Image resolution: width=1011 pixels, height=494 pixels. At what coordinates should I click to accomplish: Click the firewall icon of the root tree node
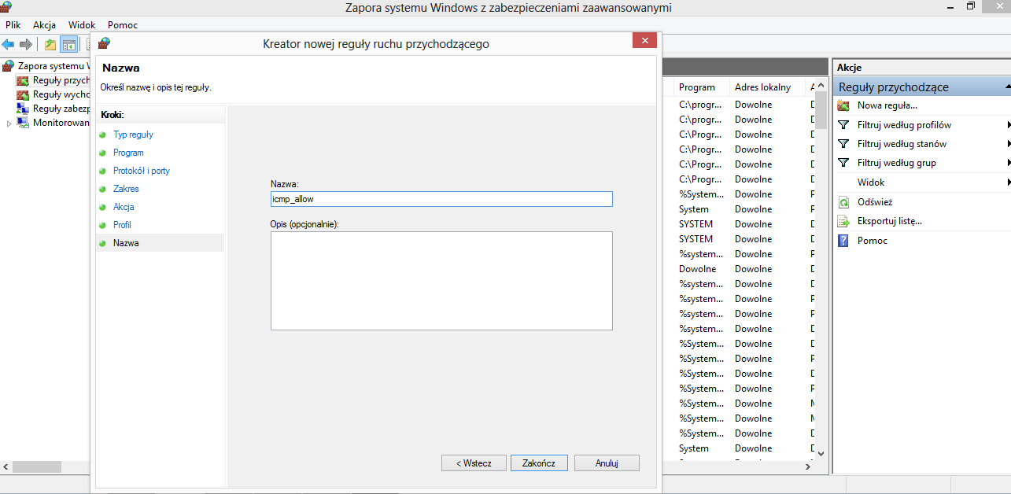click(9, 66)
